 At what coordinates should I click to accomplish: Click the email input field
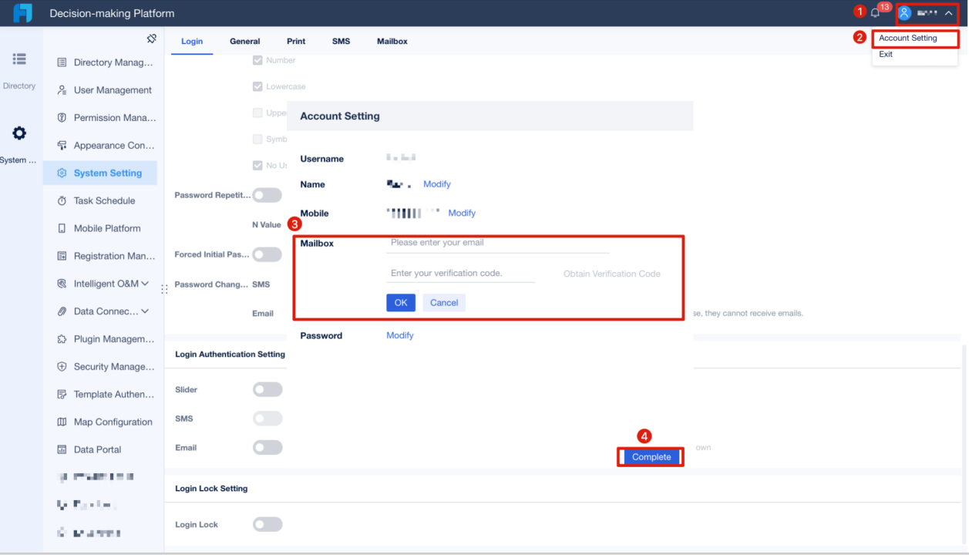pos(497,243)
